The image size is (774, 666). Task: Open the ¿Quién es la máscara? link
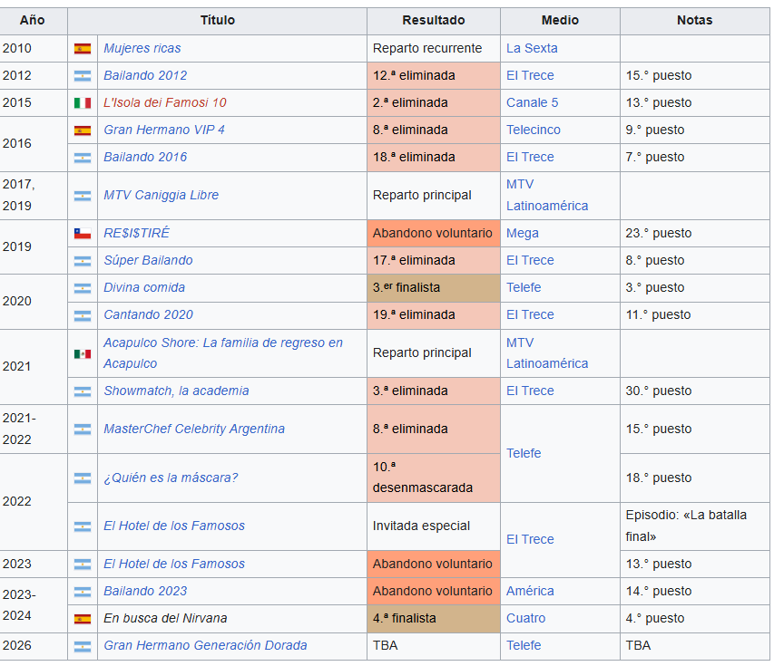coord(171,478)
